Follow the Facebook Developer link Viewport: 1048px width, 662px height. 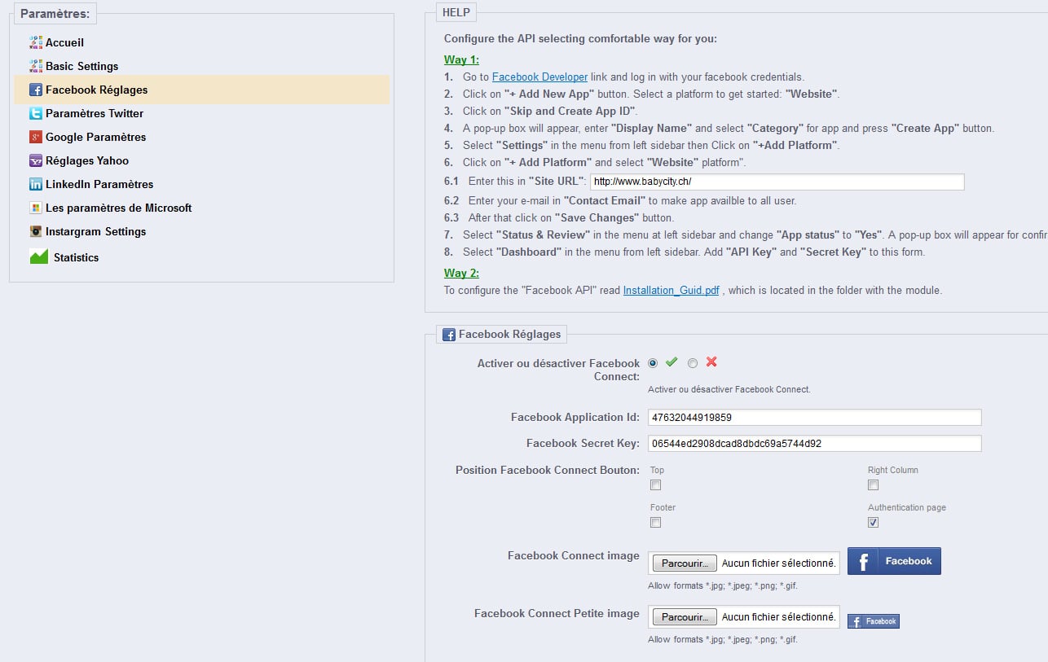coord(539,77)
